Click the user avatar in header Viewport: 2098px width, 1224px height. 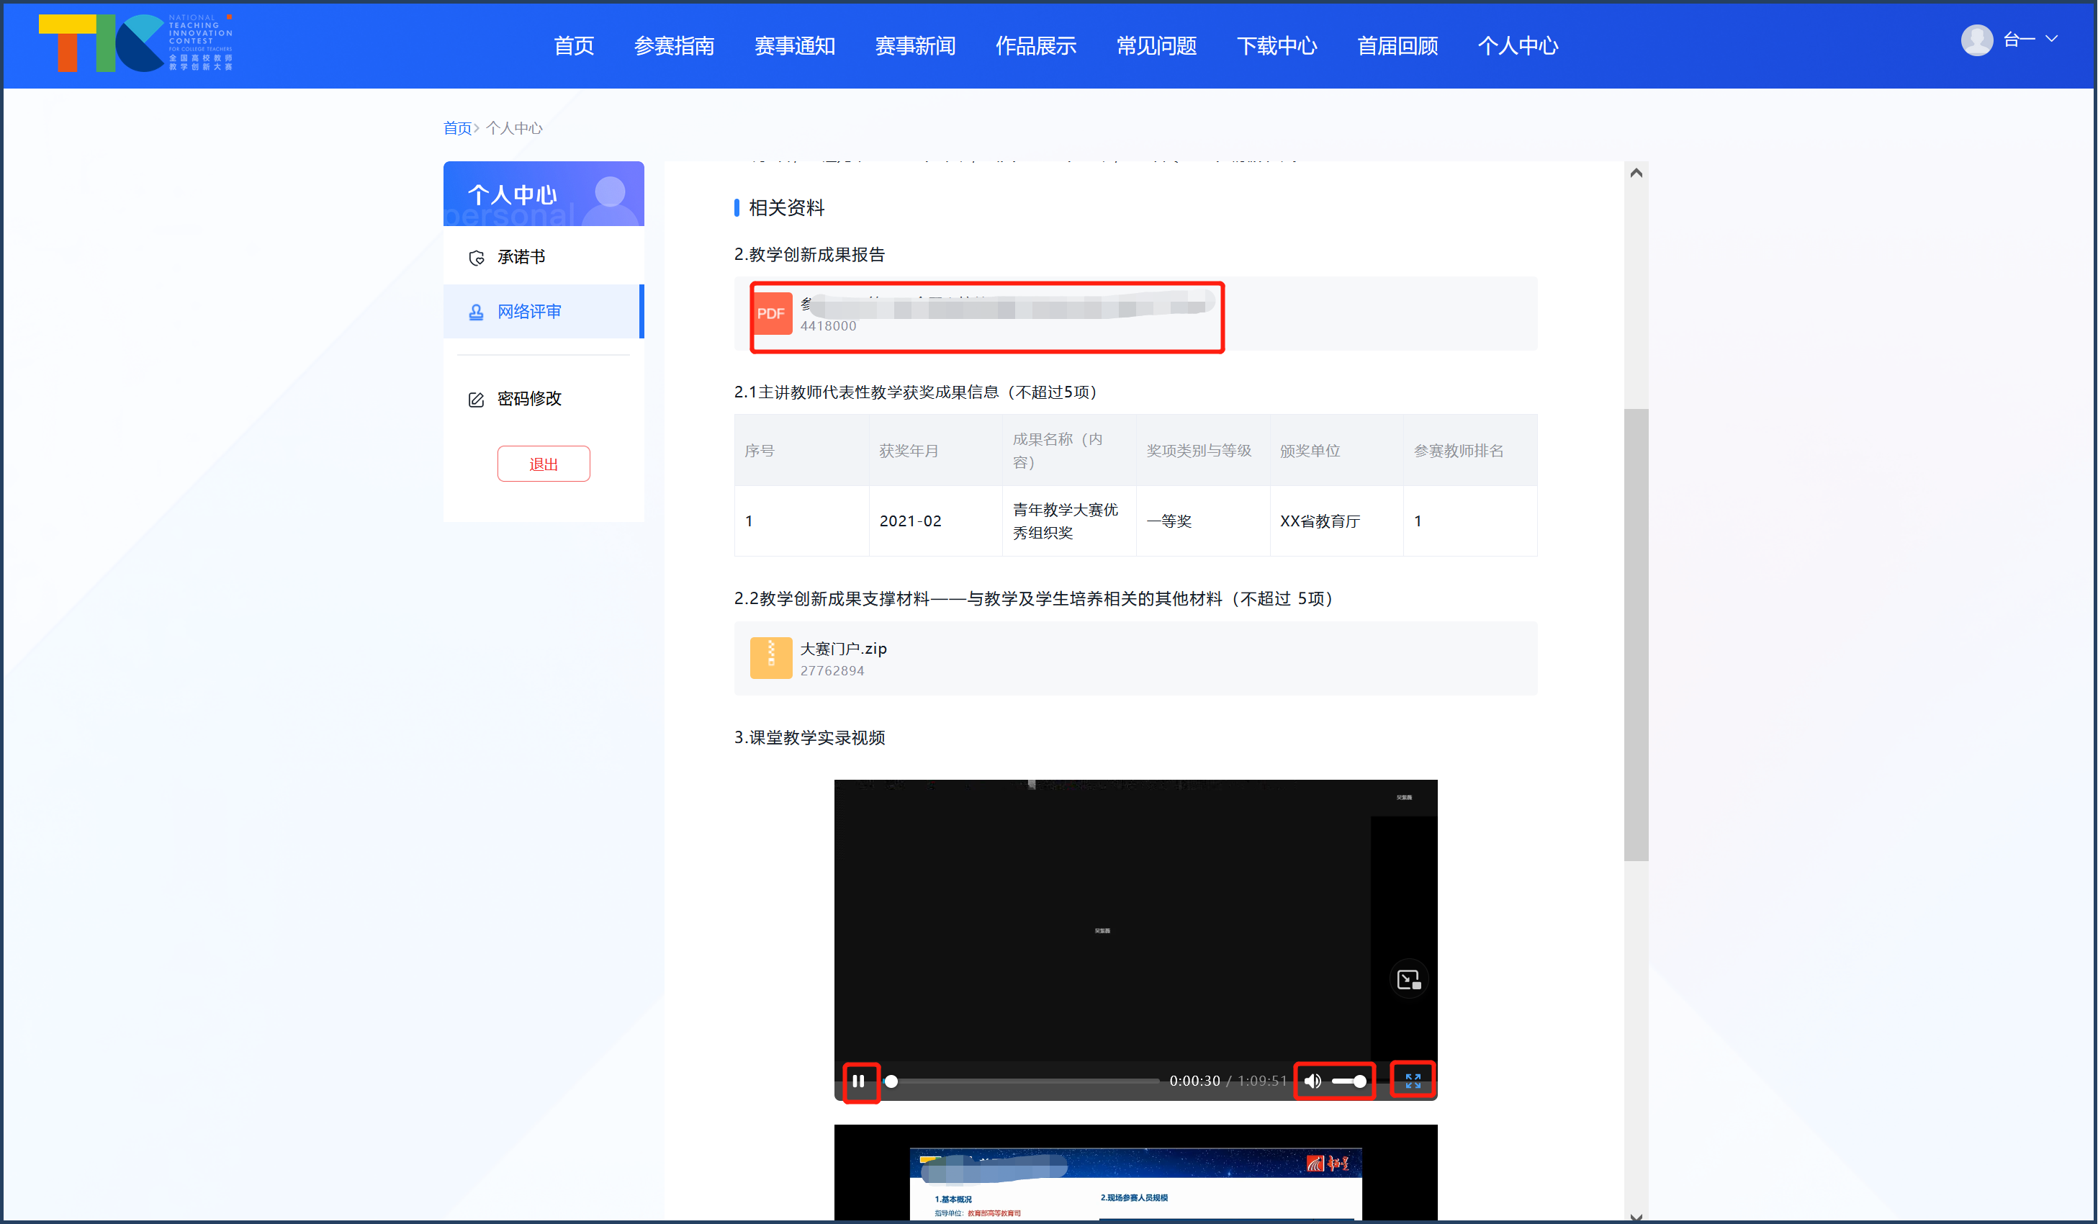1976,40
